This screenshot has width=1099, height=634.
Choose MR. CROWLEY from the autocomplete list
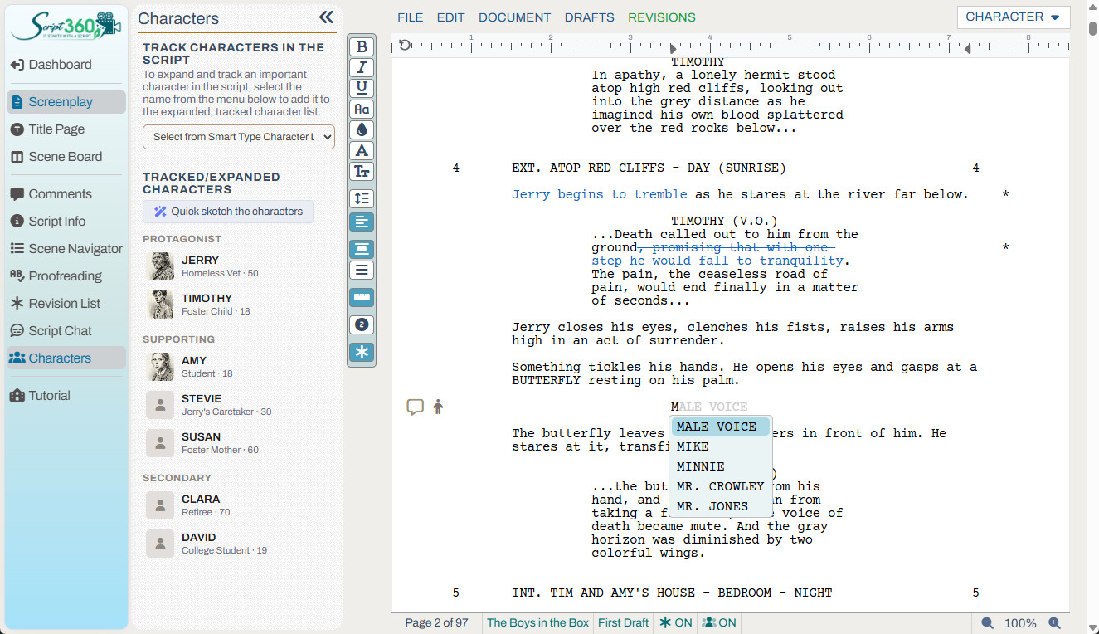coord(721,486)
